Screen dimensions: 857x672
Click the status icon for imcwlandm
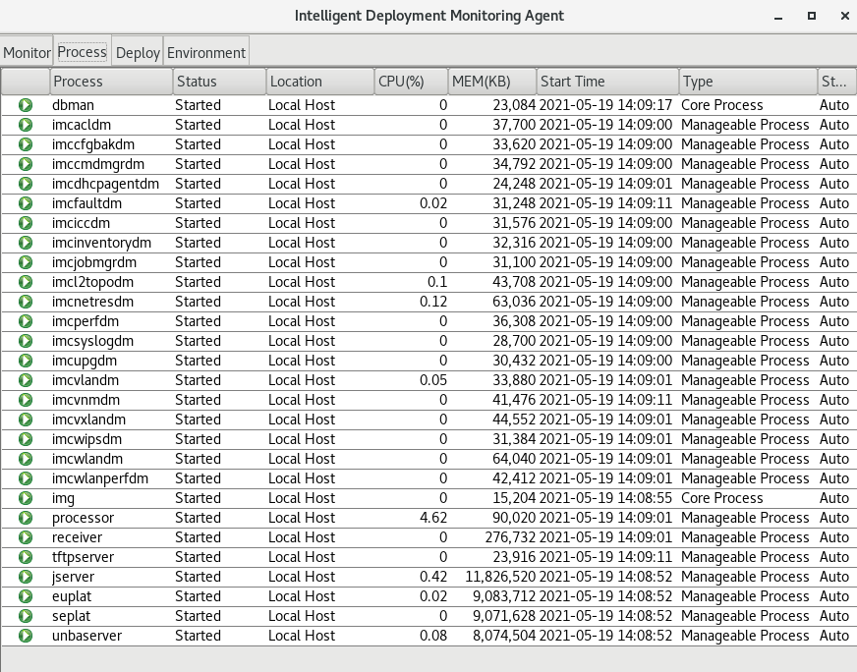tap(26, 459)
